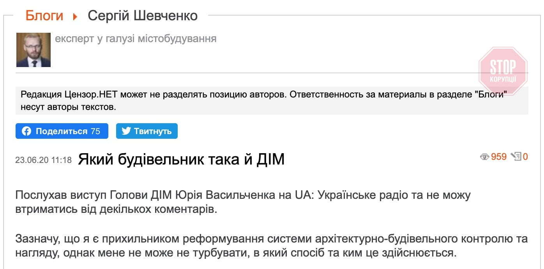Click the Twitter bird icon
The height and width of the screenshot is (269, 544).
click(x=125, y=131)
